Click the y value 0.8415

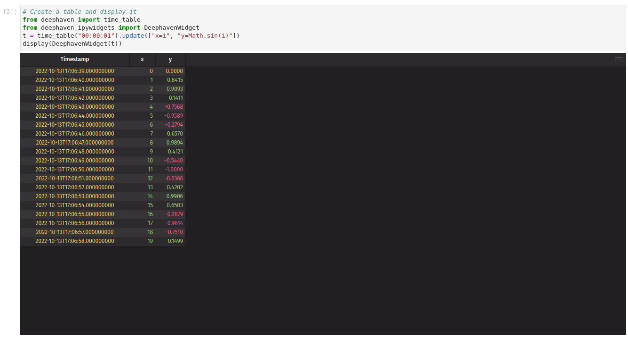[x=175, y=80]
